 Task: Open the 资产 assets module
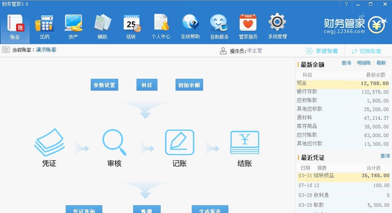[73, 27]
